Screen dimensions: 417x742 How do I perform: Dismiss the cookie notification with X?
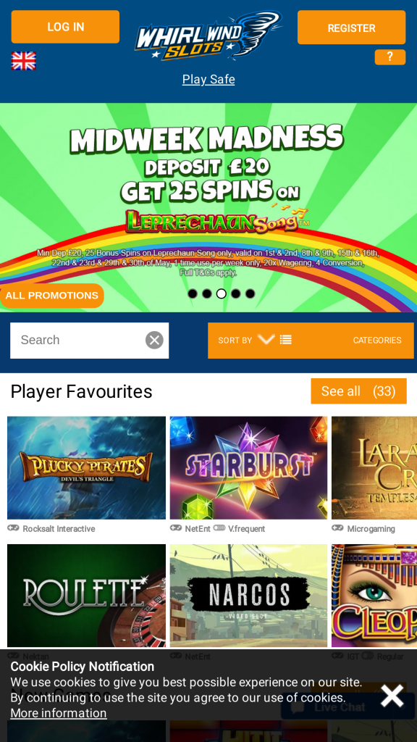click(x=392, y=696)
